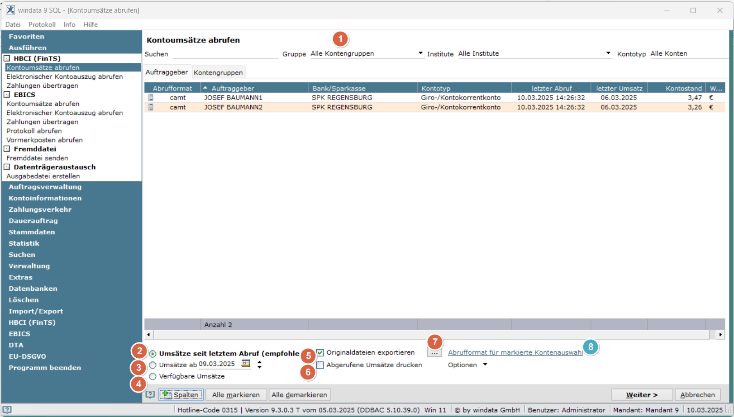734x417 pixels.
Task: Click the horizontal scrollbar right arrow
Action: 720,335
